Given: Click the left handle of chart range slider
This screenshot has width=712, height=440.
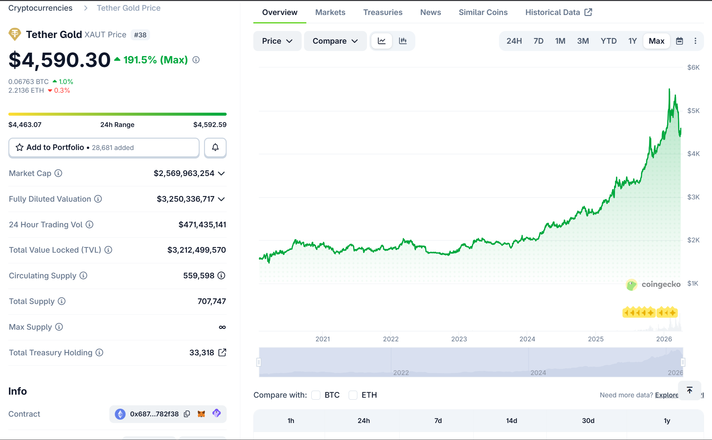Looking at the screenshot, I should click(259, 362).
